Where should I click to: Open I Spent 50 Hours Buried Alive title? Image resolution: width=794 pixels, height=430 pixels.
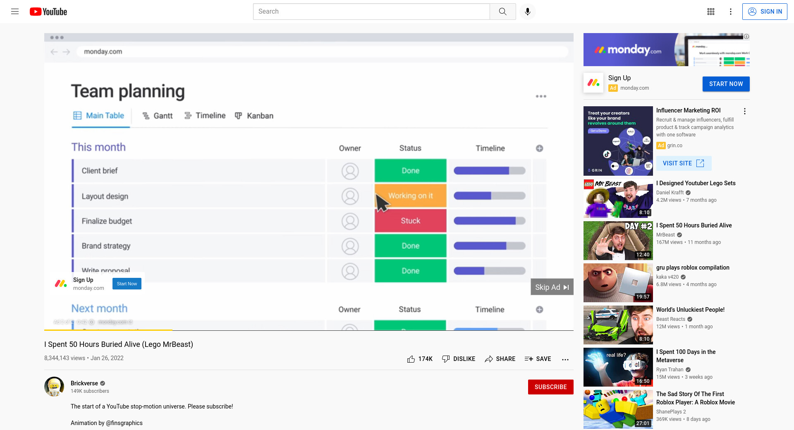click(x=694, y=225)
